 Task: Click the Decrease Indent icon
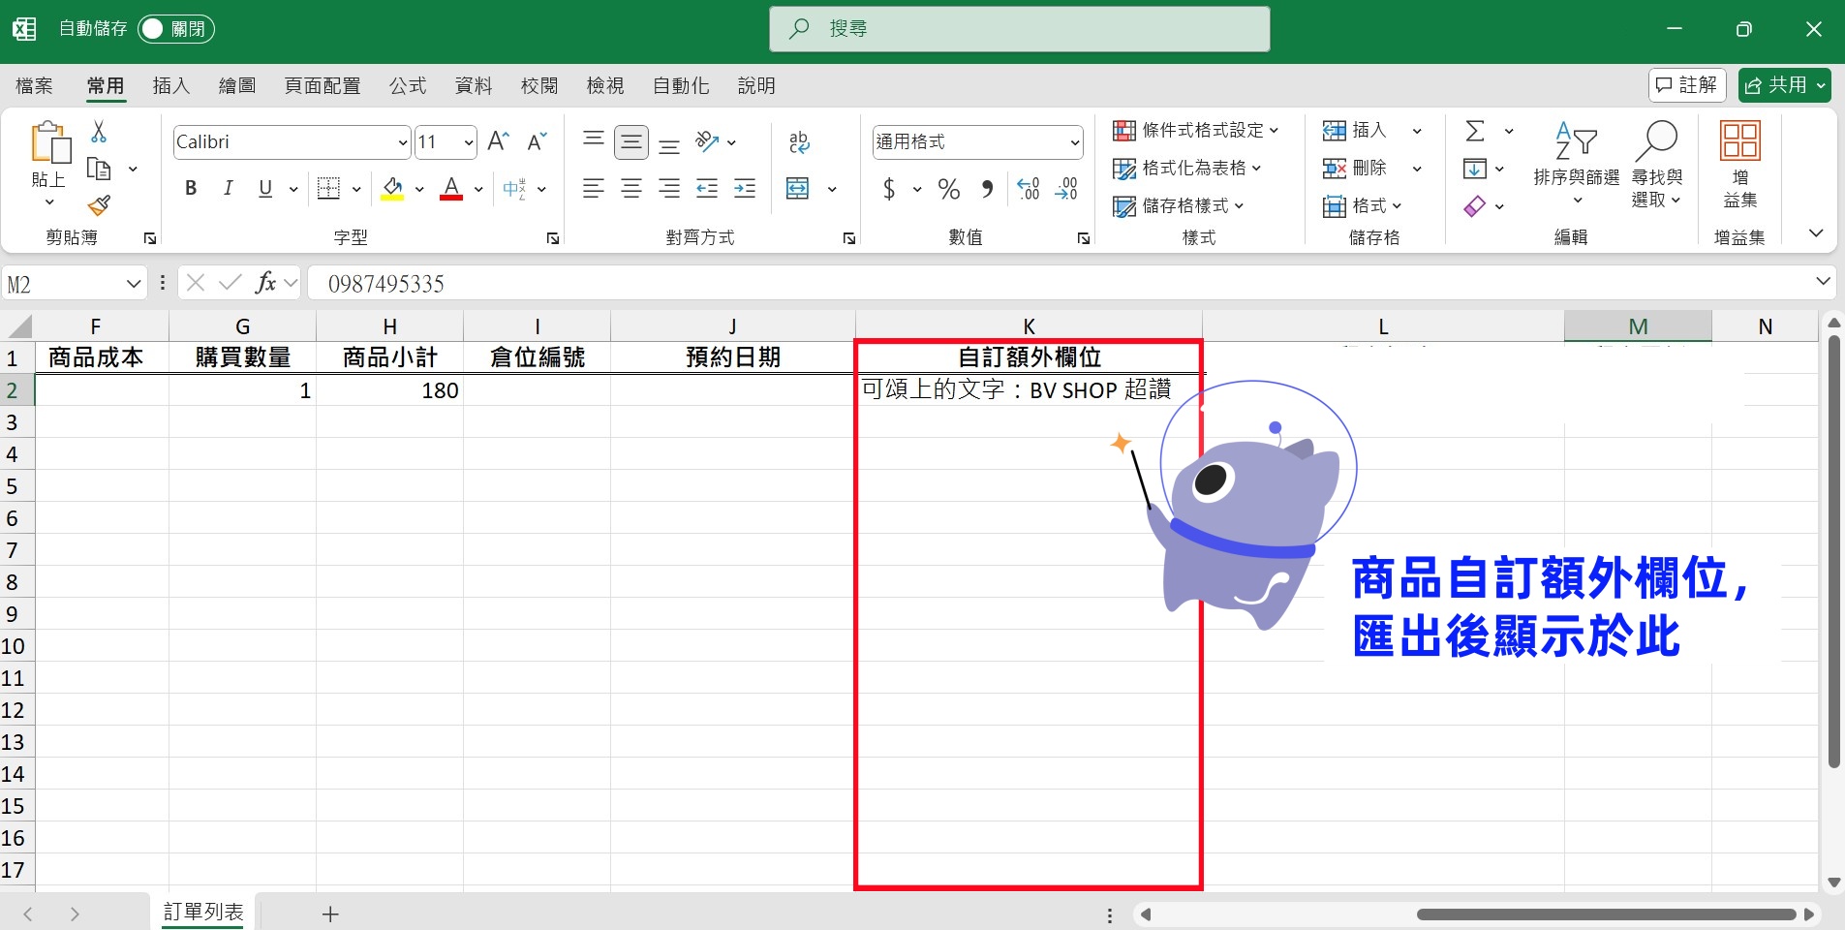pyautogui.click(x=707, y=189)
